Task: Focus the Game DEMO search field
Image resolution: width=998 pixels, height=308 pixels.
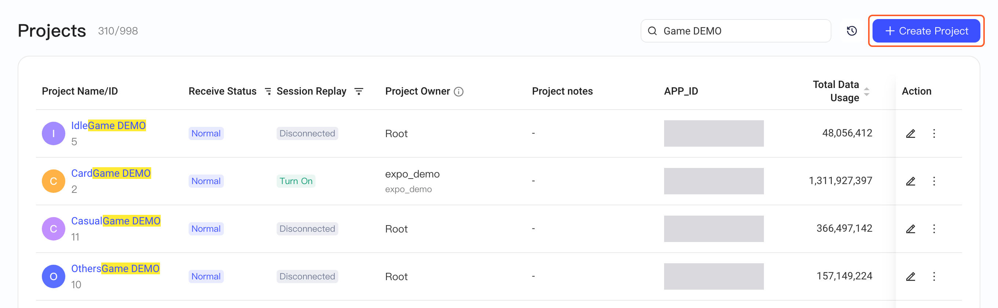Action: tap(736, 31)
